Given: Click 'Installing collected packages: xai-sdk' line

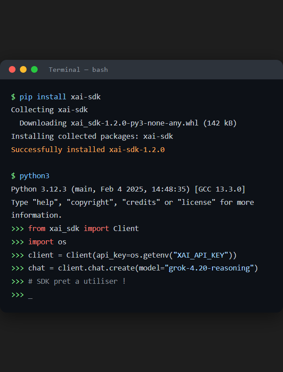Looking at the screenshot, I should tap(92, 136).
